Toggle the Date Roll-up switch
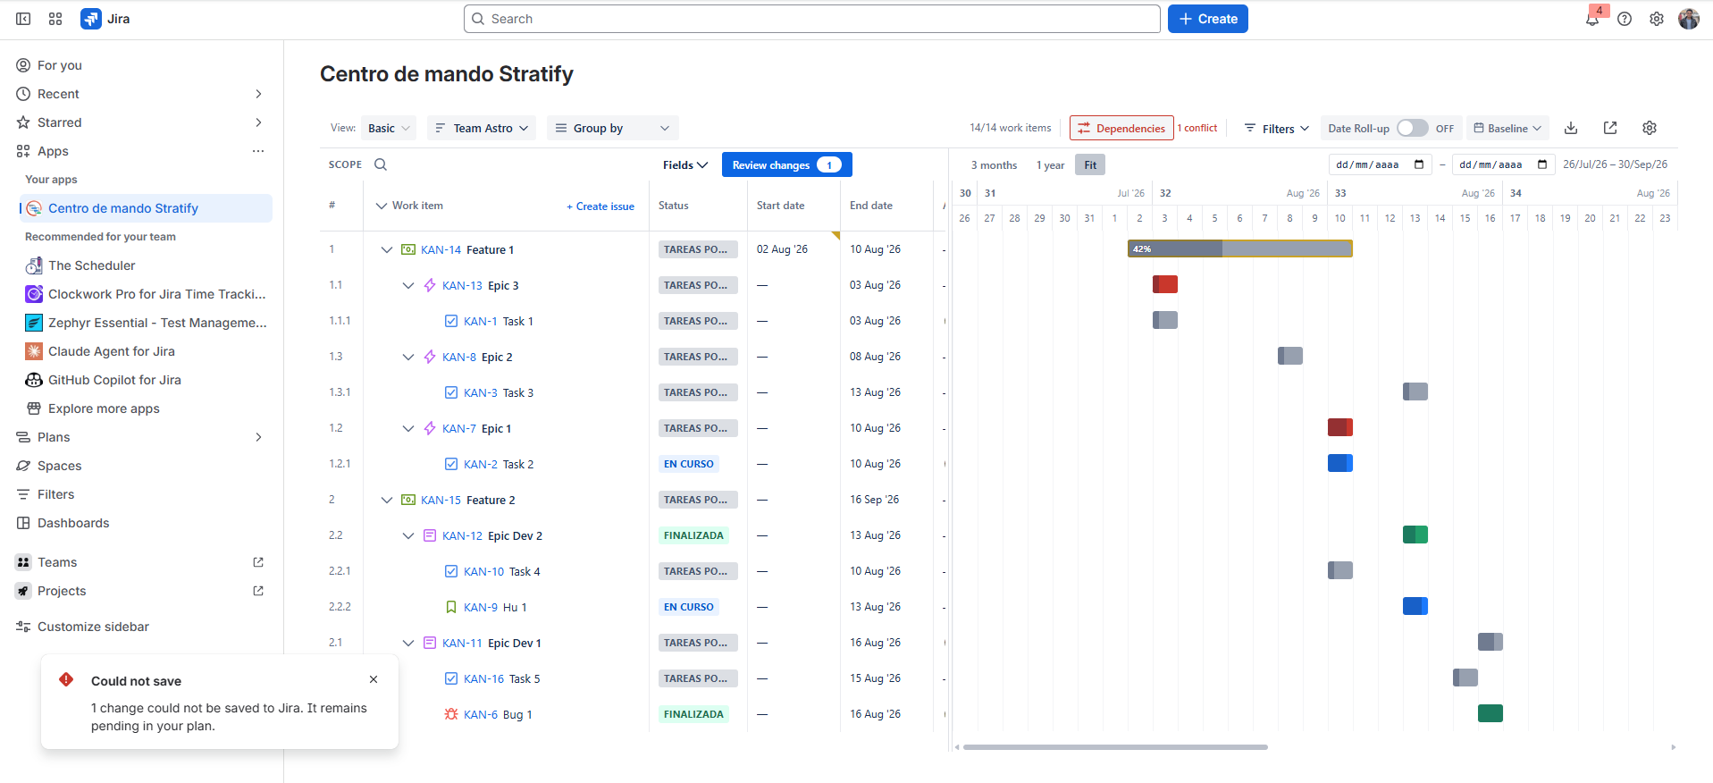Viewport: 1713px width, 783px height. [1413, 128]
